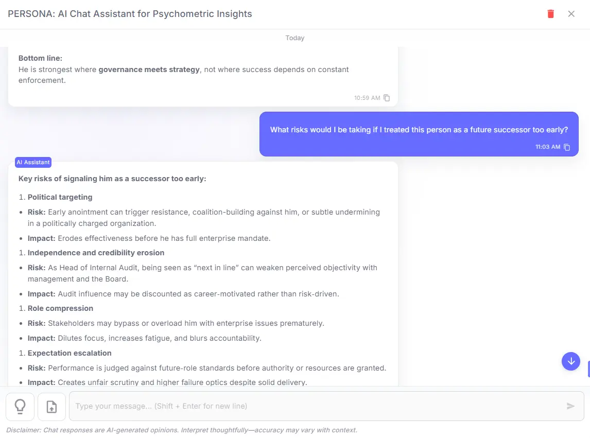Screen dimensions: 590x438
Task: Send the message with the arrow icon
Action: coord(570,406)
